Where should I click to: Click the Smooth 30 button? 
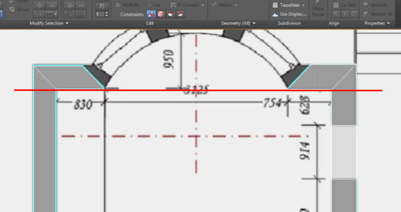(x=377, y=14)
